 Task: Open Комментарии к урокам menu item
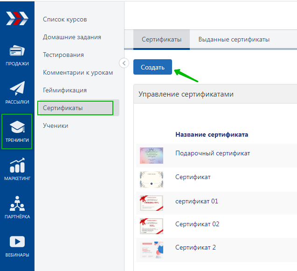[x=78, y=72]
